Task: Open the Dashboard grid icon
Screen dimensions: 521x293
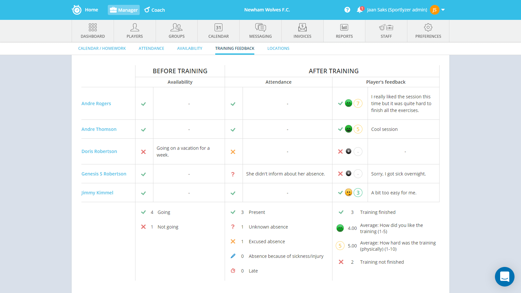Action: (93, 27)
